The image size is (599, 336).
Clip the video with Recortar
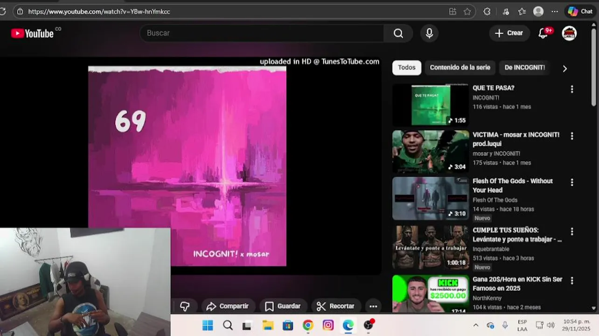[336, 306]
